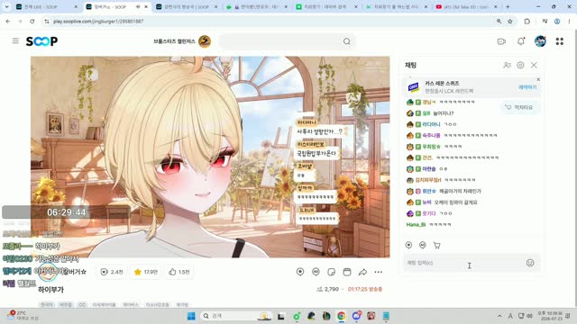Switch to the YouTube browser tab
Viewport: 577px width, 324px height.
tap(466, 6)
